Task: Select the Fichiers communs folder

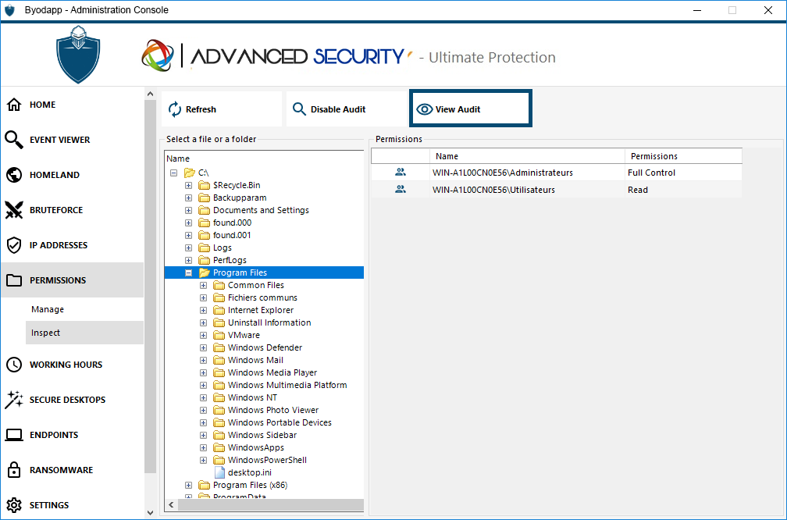Action: coord(262,297)
